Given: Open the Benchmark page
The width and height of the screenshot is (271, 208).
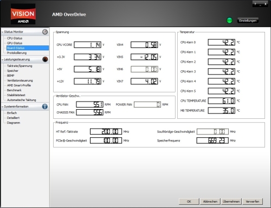Looking at the screenshot, I should click(14, 90).
